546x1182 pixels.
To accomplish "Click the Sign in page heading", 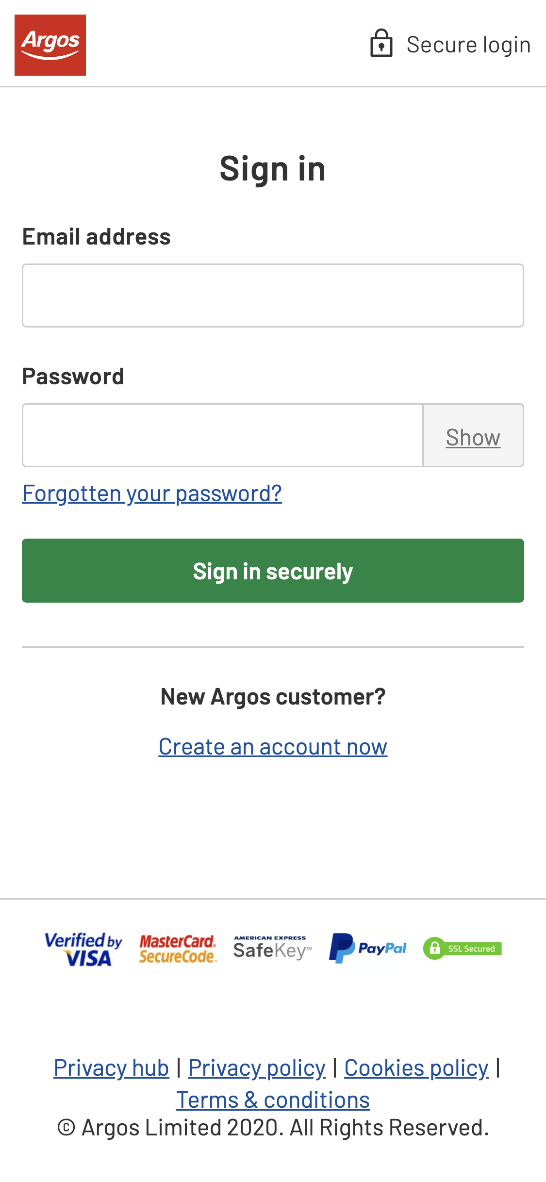I will pos(273,169).
